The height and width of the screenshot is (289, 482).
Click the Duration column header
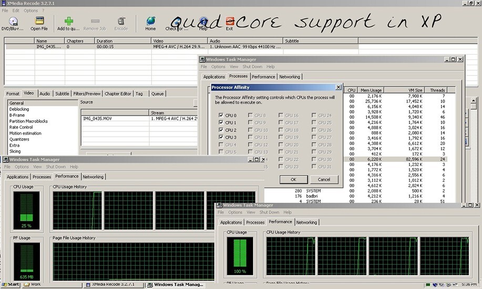click(x=123, y=40)
